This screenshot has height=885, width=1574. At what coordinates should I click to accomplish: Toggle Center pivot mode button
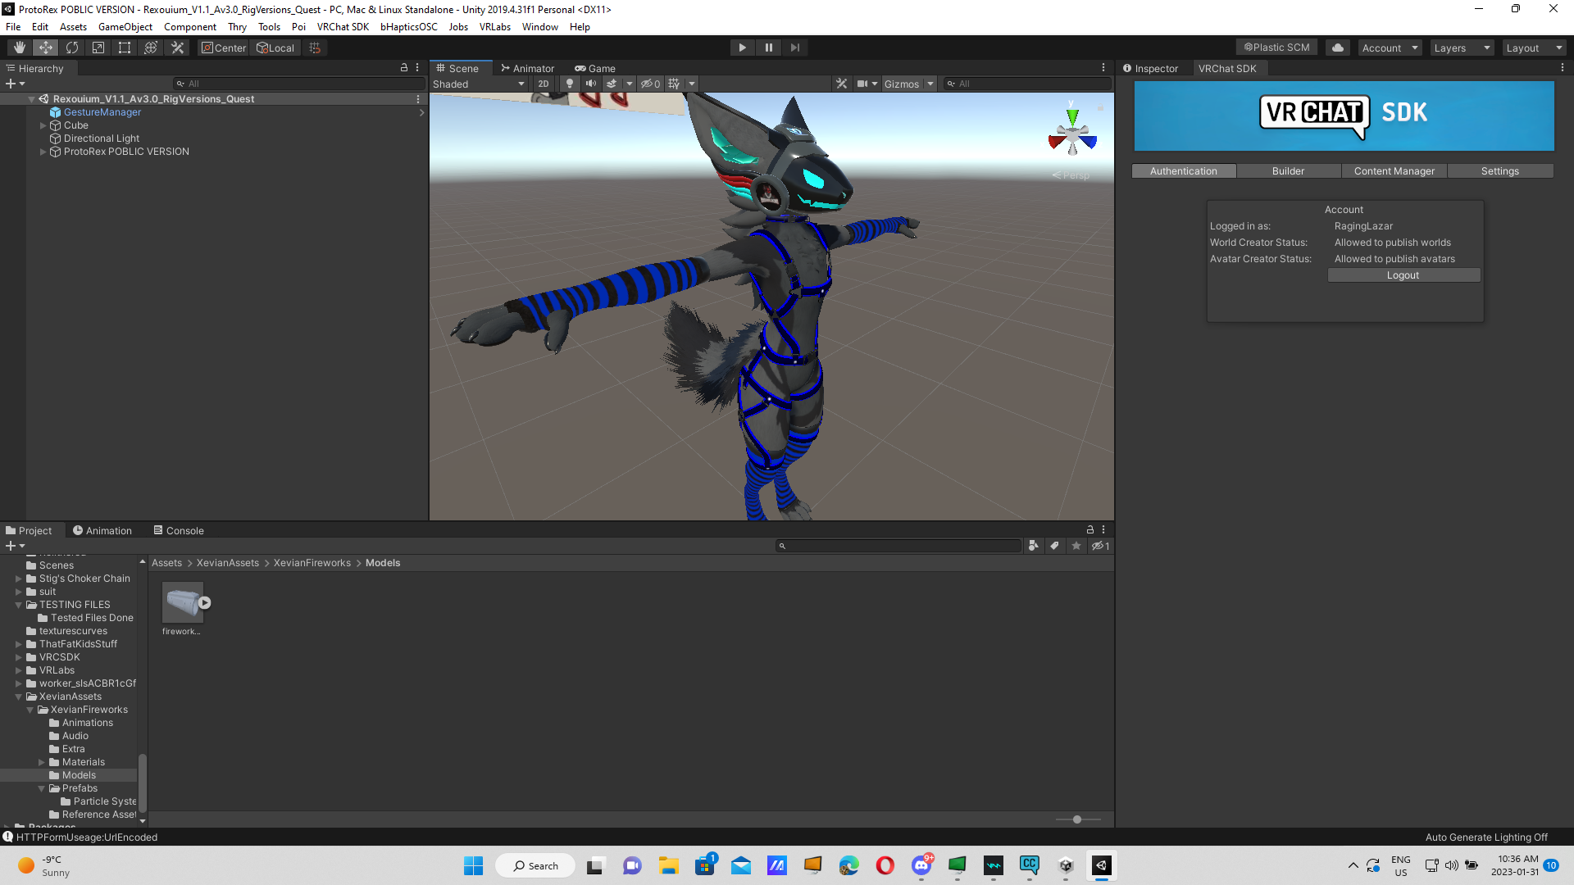point(224,48)
